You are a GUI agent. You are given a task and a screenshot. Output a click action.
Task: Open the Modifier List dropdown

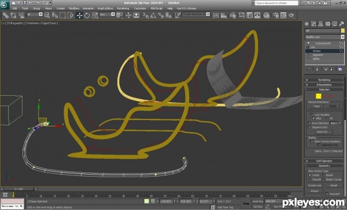click(x=324, y=37)
